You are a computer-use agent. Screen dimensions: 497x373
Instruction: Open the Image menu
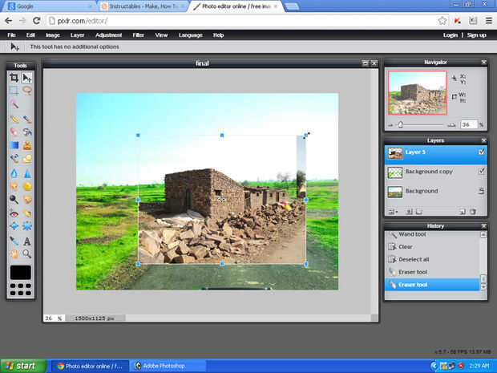[53, 35]
